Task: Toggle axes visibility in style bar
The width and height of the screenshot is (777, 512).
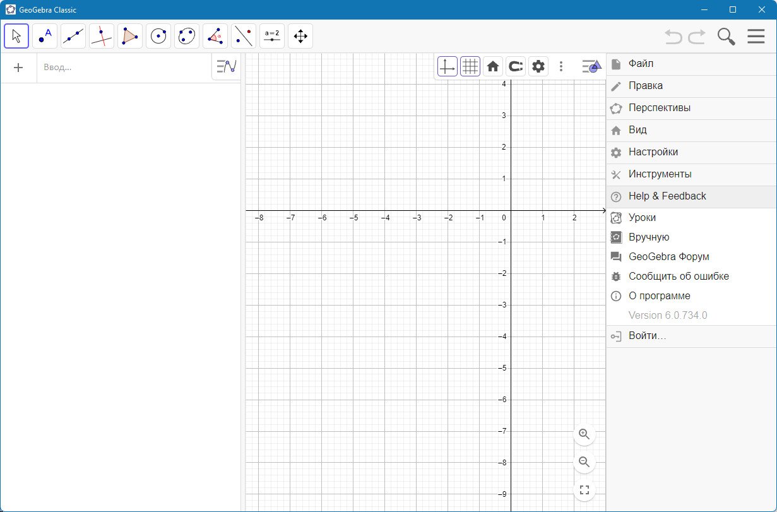Action: (448, 66)
